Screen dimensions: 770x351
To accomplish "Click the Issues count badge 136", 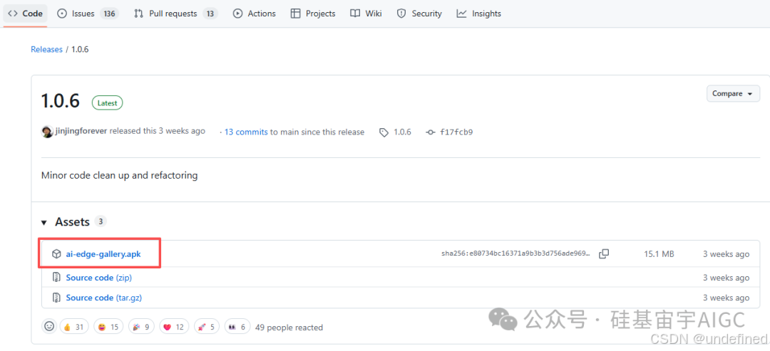I will (109, 14).
